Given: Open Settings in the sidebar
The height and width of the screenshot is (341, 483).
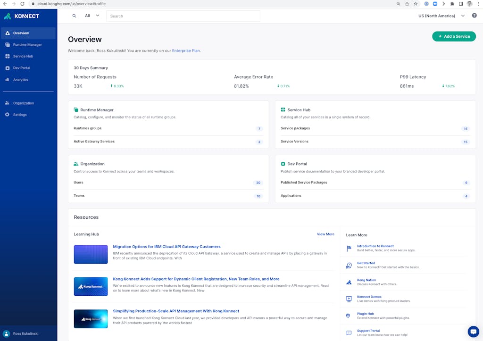Looking at the screenshot, I should [x=20, y=115].
